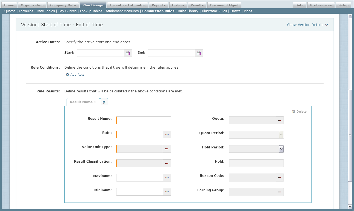Click the Earning Group ellipsis button
This screenshot has width=354, height=211.
[x=279, y=192]
